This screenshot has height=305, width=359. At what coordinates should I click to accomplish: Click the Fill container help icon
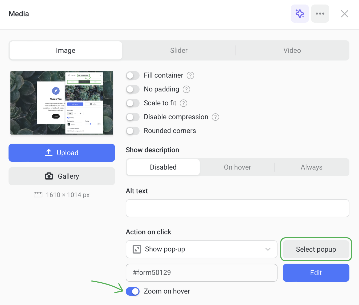[190, 75]
